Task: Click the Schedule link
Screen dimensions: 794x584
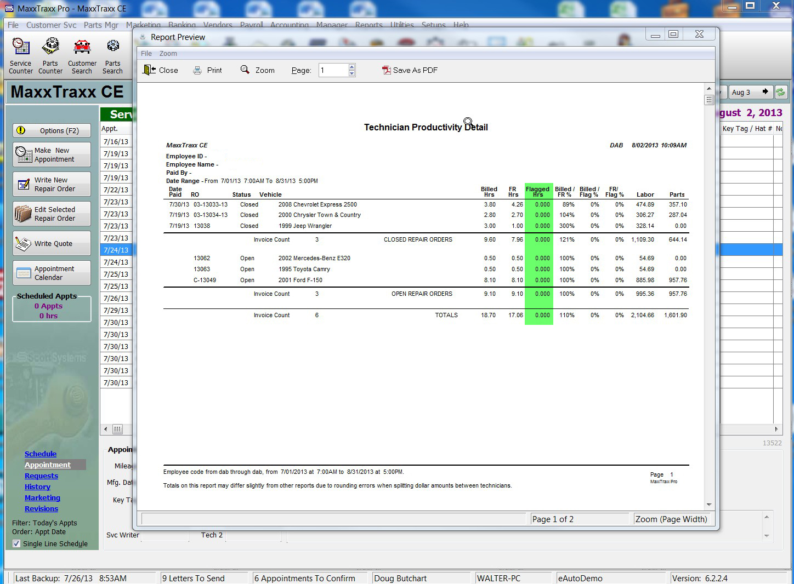Action: 41,454
